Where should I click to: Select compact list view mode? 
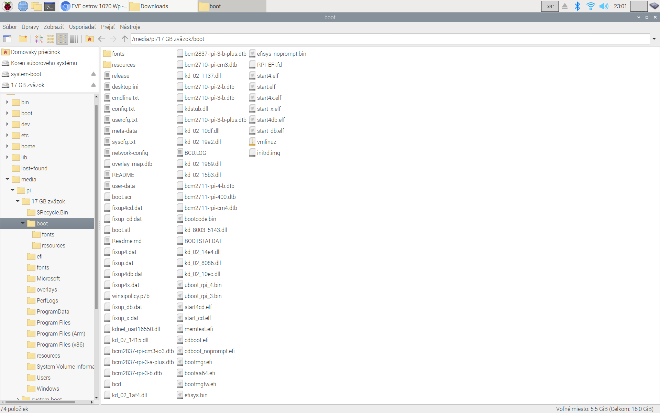pyautogui.click(x=62, y=39)
